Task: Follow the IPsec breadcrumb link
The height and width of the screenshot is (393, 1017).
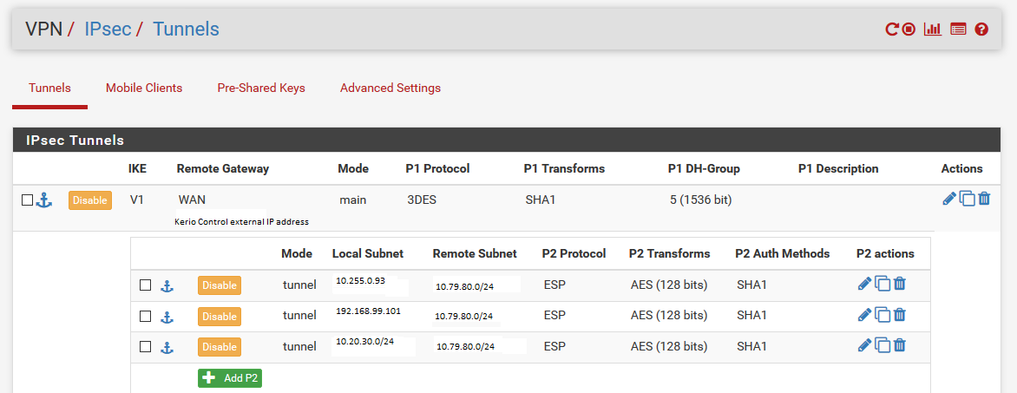Action: [x=108, y=29]
